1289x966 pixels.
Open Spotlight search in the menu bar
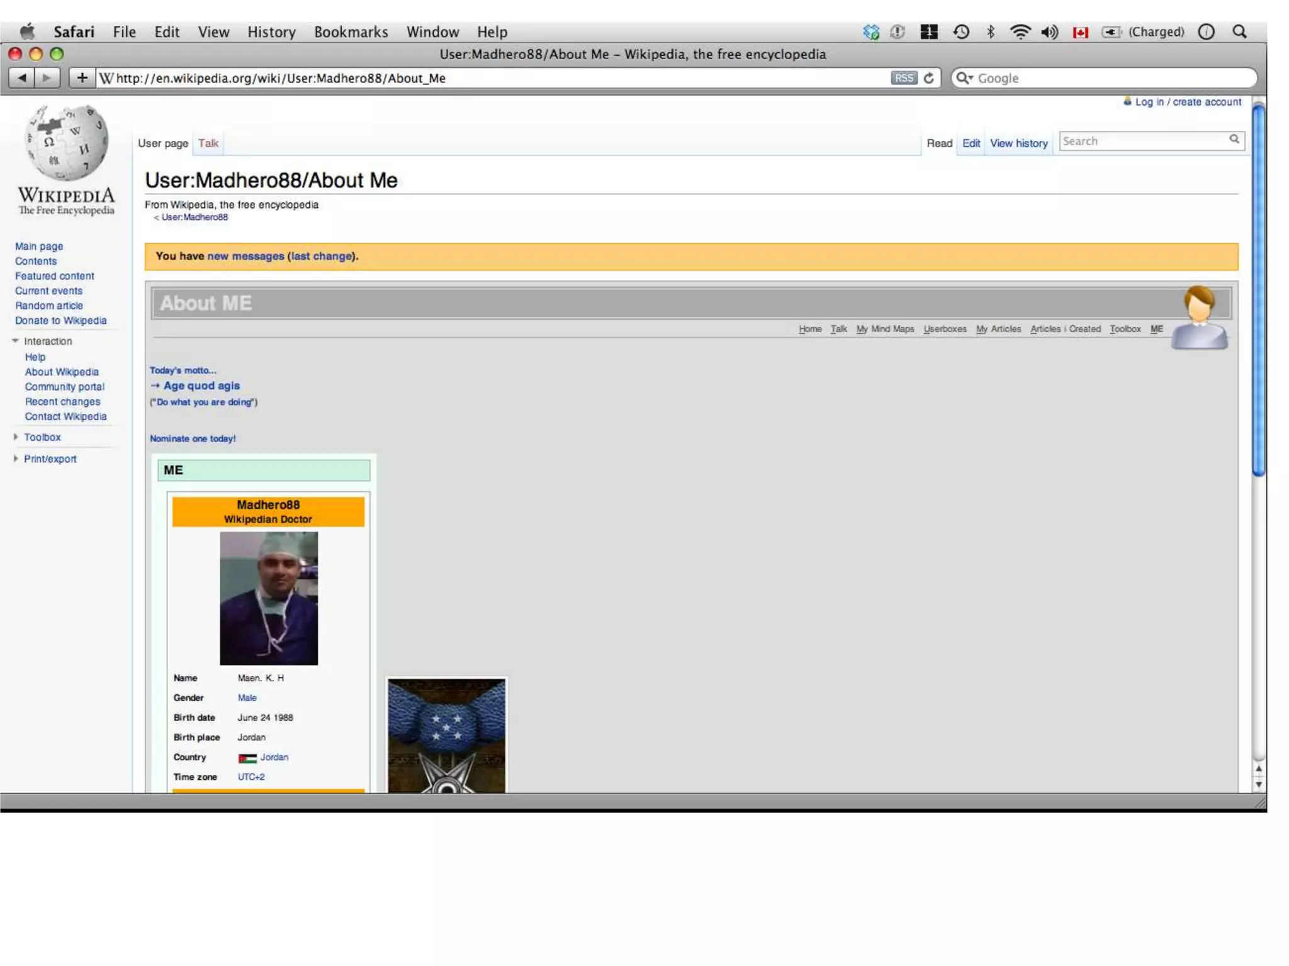[x=1239, y=31]
